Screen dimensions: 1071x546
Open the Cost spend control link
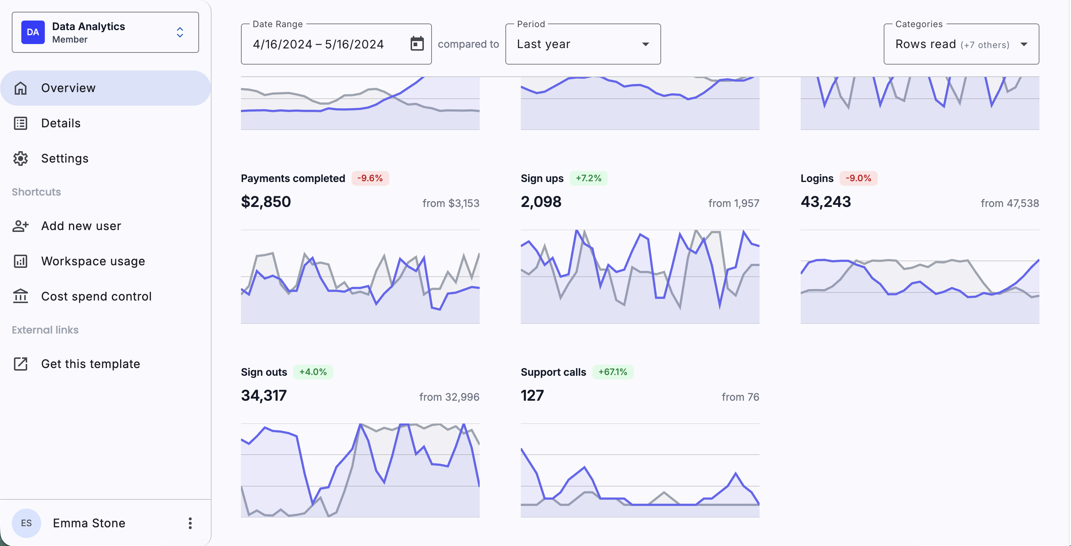click(x=97, y=296)
